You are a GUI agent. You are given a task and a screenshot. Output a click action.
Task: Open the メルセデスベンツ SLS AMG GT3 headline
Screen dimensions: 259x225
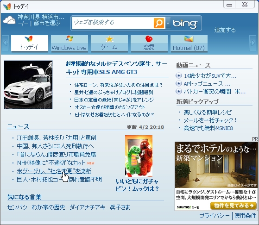click(116, 68)
